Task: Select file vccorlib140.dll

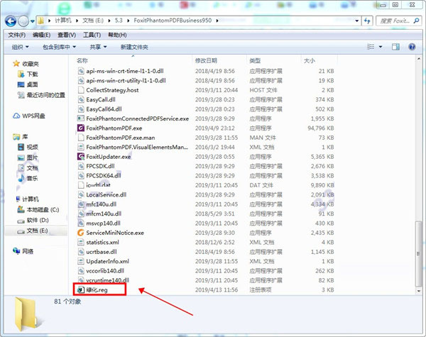Action: tap(105, 271)
